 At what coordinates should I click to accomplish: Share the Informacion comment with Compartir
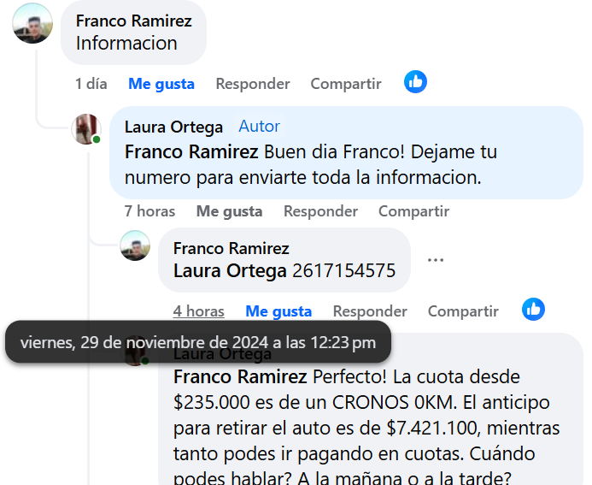346,84
